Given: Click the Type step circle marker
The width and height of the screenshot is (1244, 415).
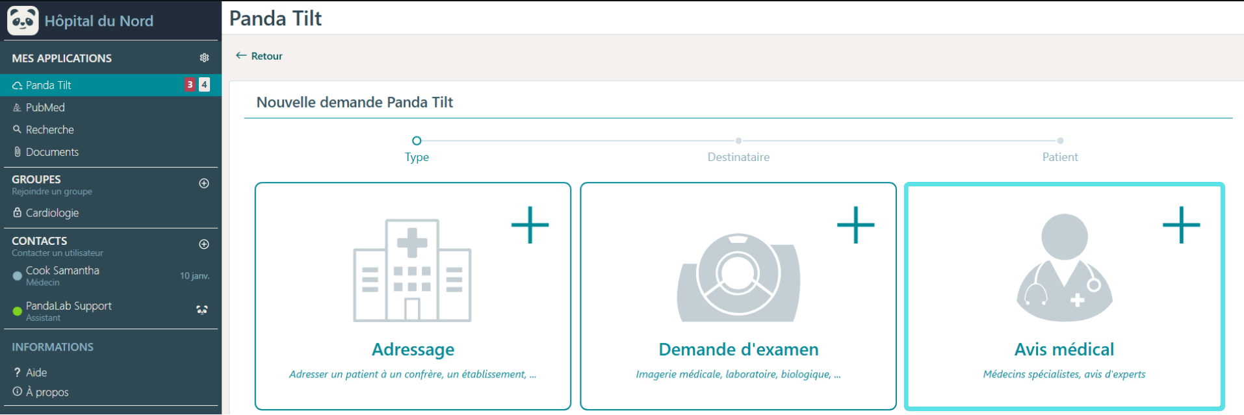Looking at the screenshot, I should (x=417, y=140).
